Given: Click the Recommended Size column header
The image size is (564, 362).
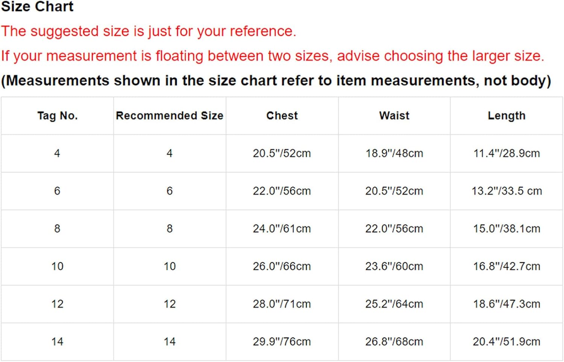Looking at the screenshot, I should [170, 116].
